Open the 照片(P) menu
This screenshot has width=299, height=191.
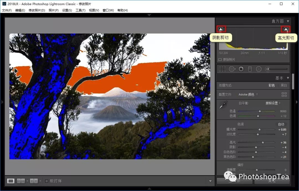click(54, 10)
